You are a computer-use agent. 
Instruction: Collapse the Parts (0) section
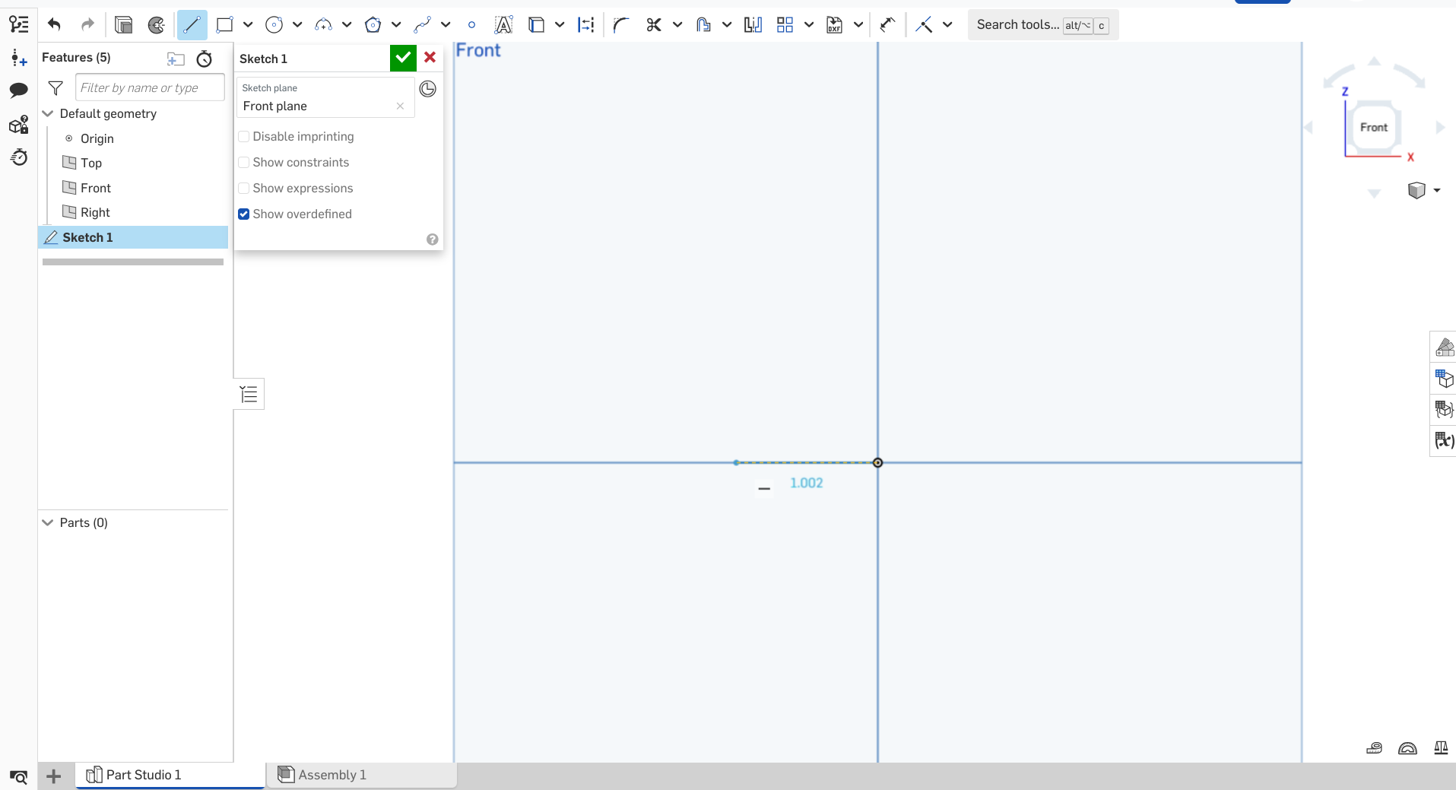tap(48, 522)
